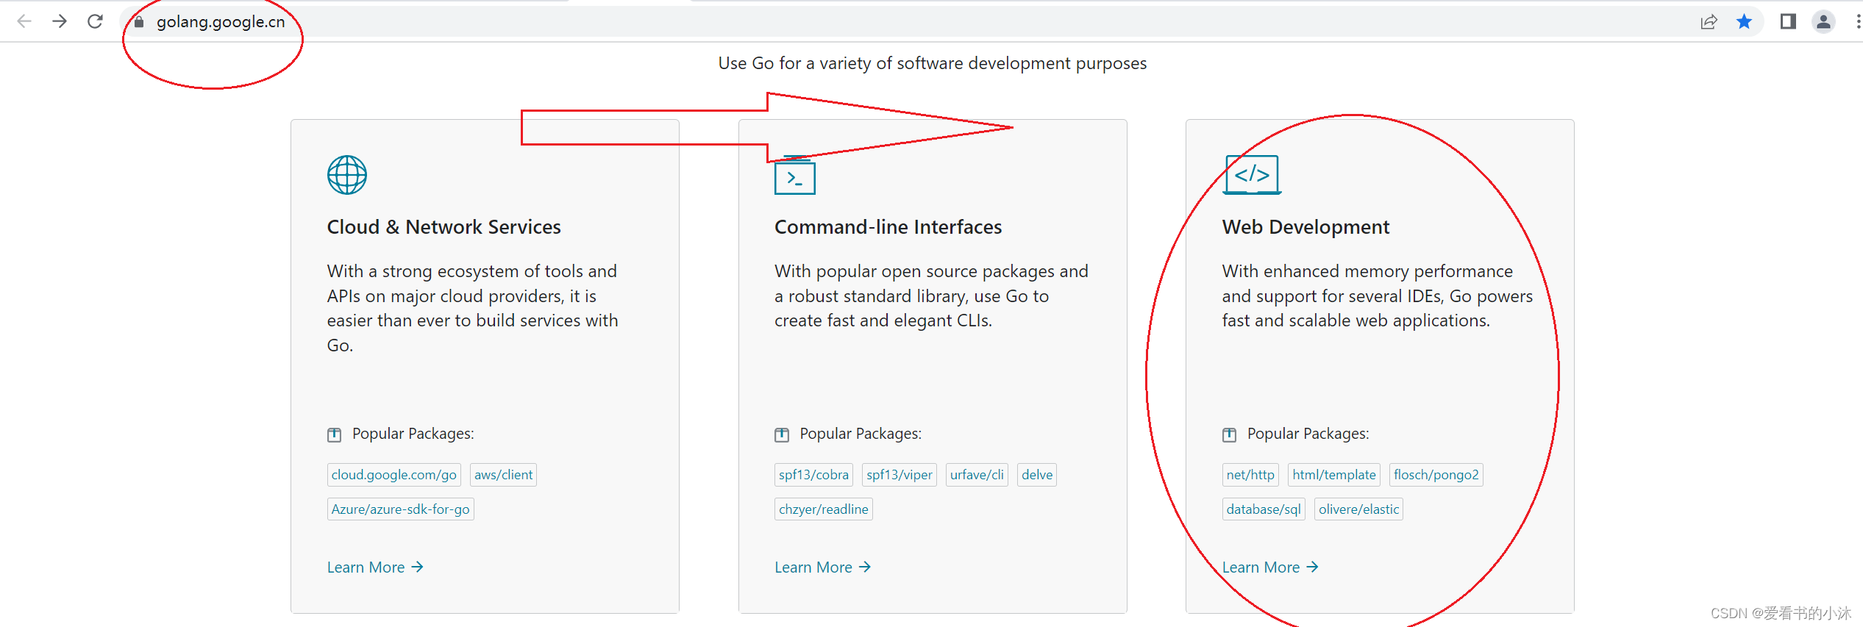Screen dimensions: 1863x627
Task: Click the Web Development code icon
Action: coord(1252,175)
